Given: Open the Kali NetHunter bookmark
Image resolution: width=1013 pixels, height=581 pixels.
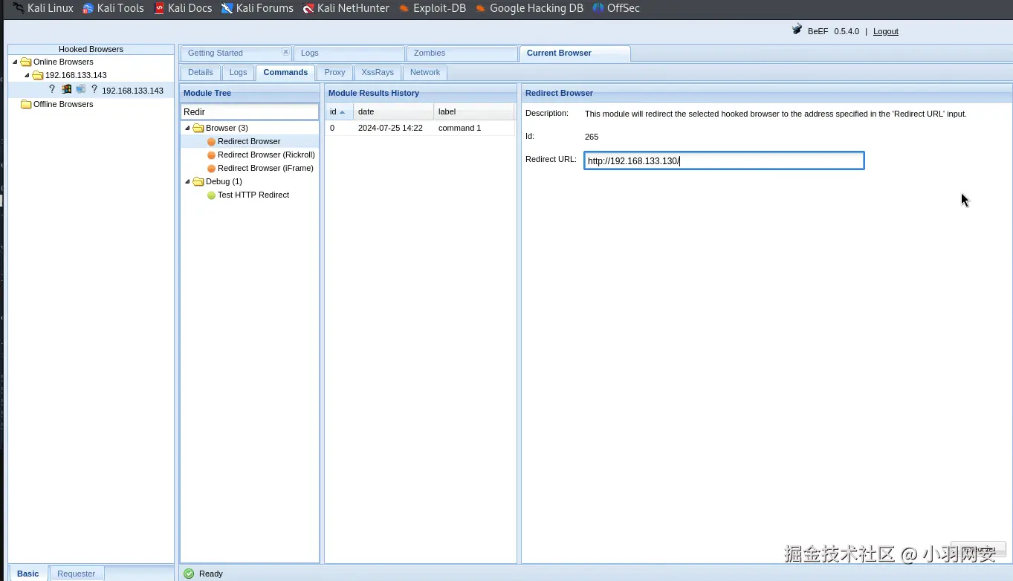Looking at the screenshot, I should (346, 8).
